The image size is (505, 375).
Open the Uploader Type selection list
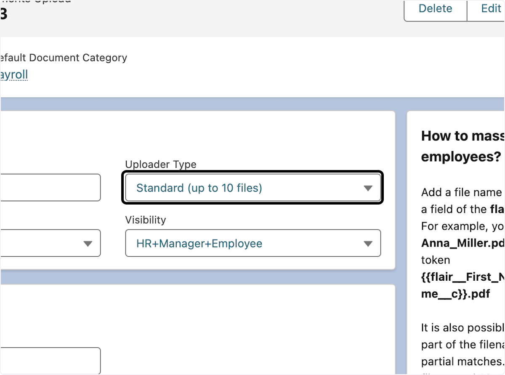(252, 188)
